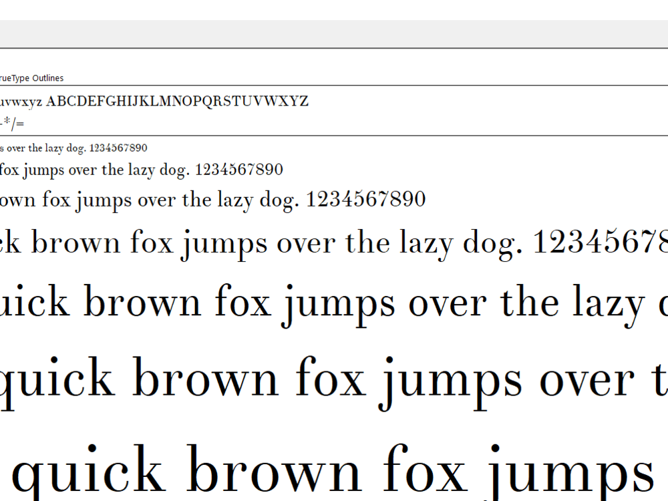The image size is (668, 501).
Task: Click the sample line starting 'fox jumps over'
Action: point(142,170)
